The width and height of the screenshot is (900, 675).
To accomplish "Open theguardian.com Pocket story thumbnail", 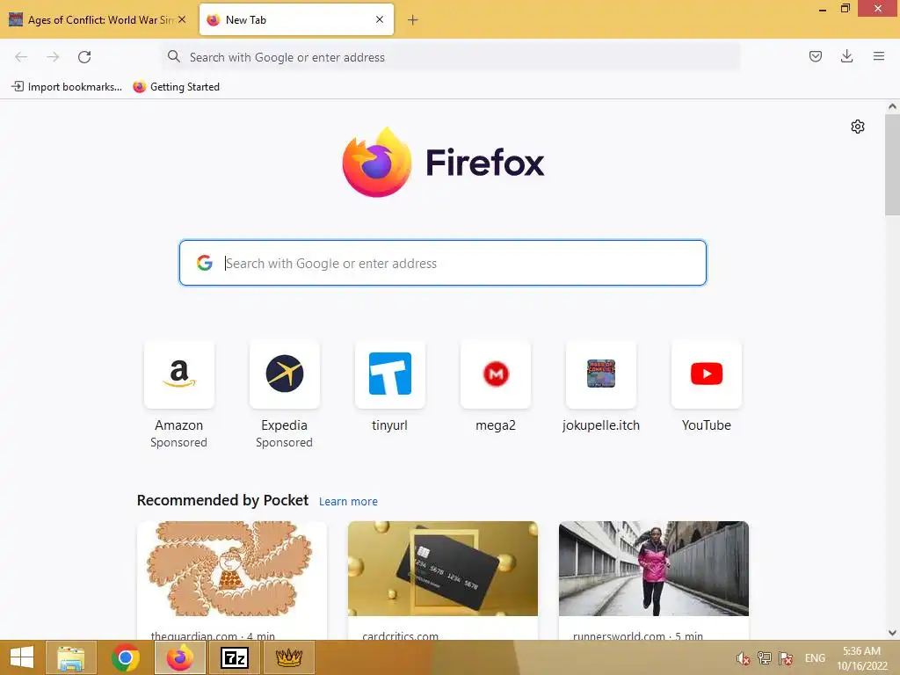I will coord(232,569).
